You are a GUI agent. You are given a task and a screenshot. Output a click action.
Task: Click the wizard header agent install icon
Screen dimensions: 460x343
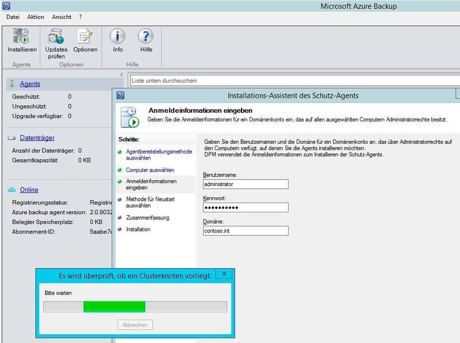click(x=130, y=117)
